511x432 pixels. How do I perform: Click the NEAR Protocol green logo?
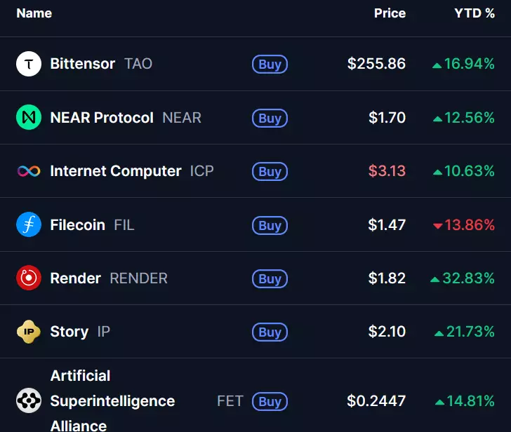pyautogui.click(x=29, y=118)
